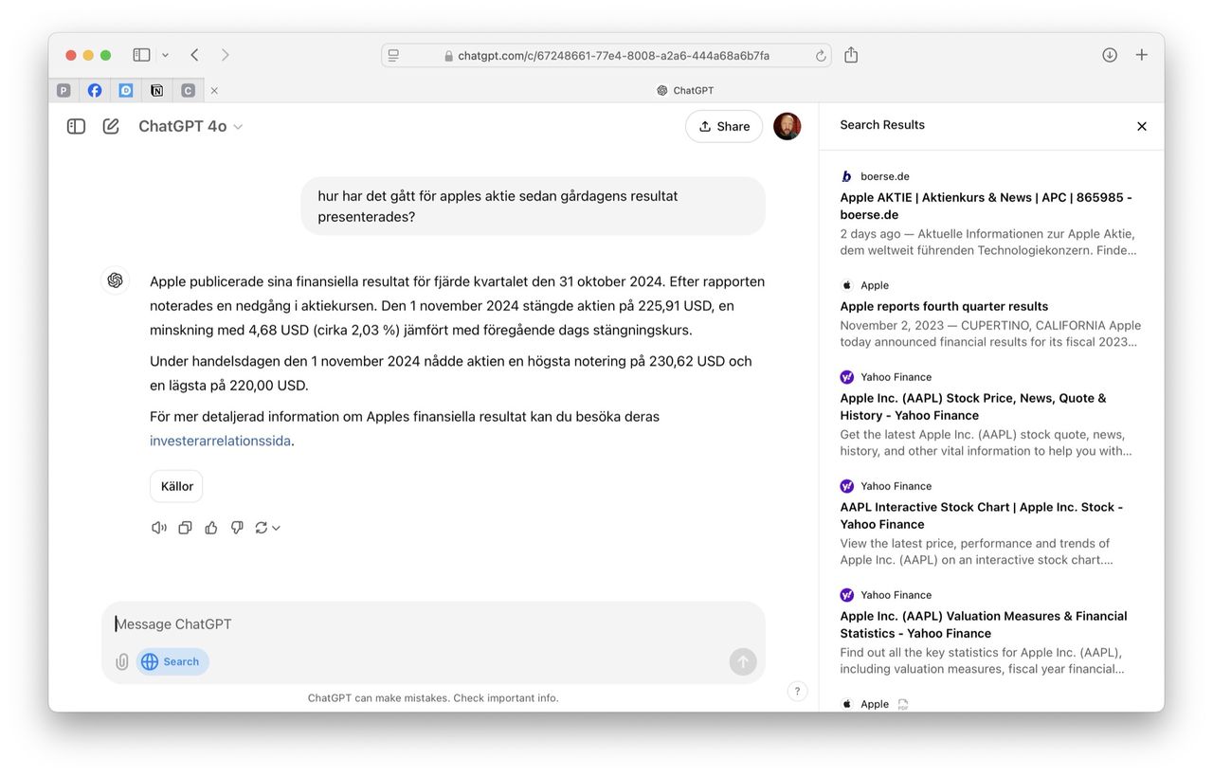Toggle the ChatGPT sidebar panel
This screenshot has width=1213, height=776.
77,126
